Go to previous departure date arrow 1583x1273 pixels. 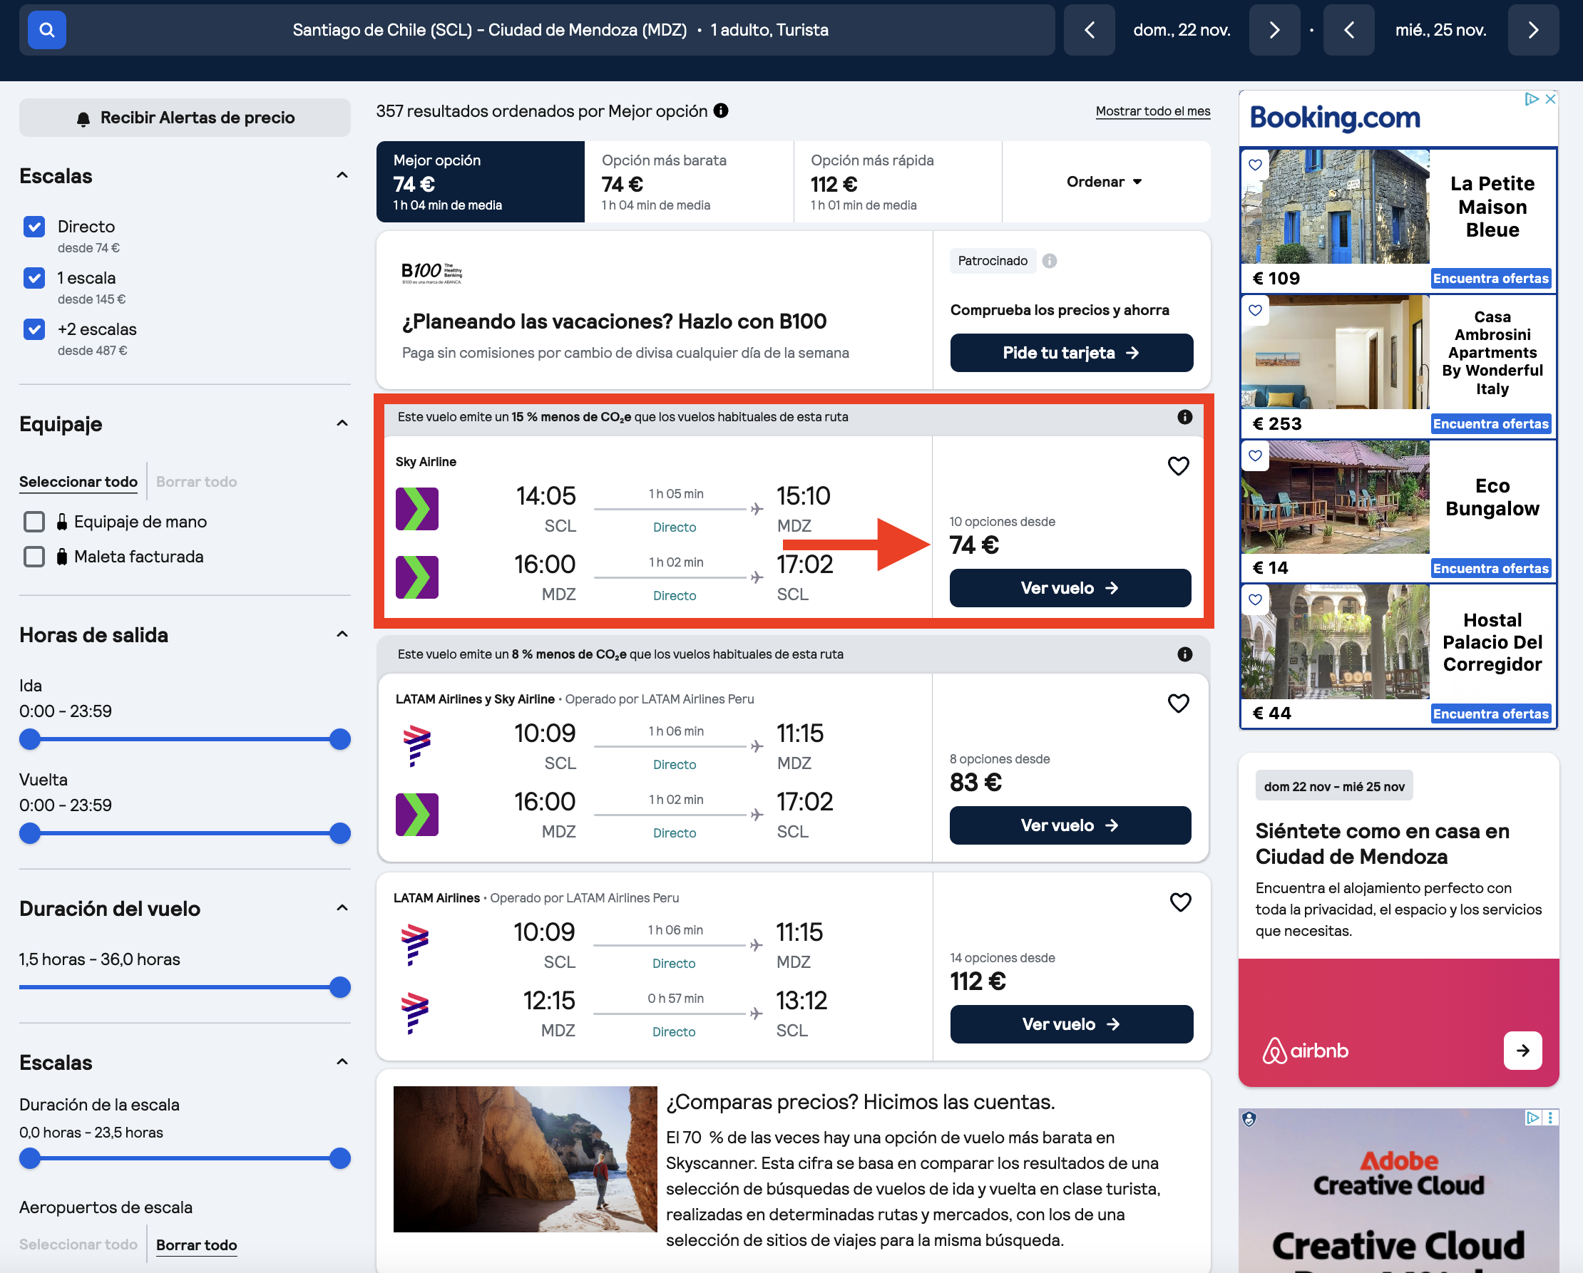[1089, 30]
